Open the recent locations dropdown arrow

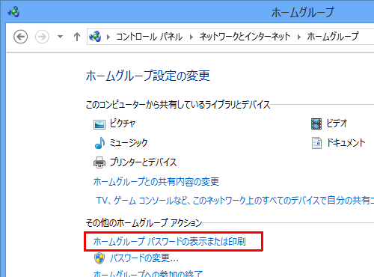coord(60,37)
